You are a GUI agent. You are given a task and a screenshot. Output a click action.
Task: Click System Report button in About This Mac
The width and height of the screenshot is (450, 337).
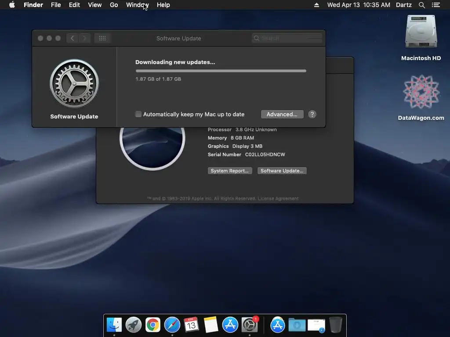coord(230,171)
